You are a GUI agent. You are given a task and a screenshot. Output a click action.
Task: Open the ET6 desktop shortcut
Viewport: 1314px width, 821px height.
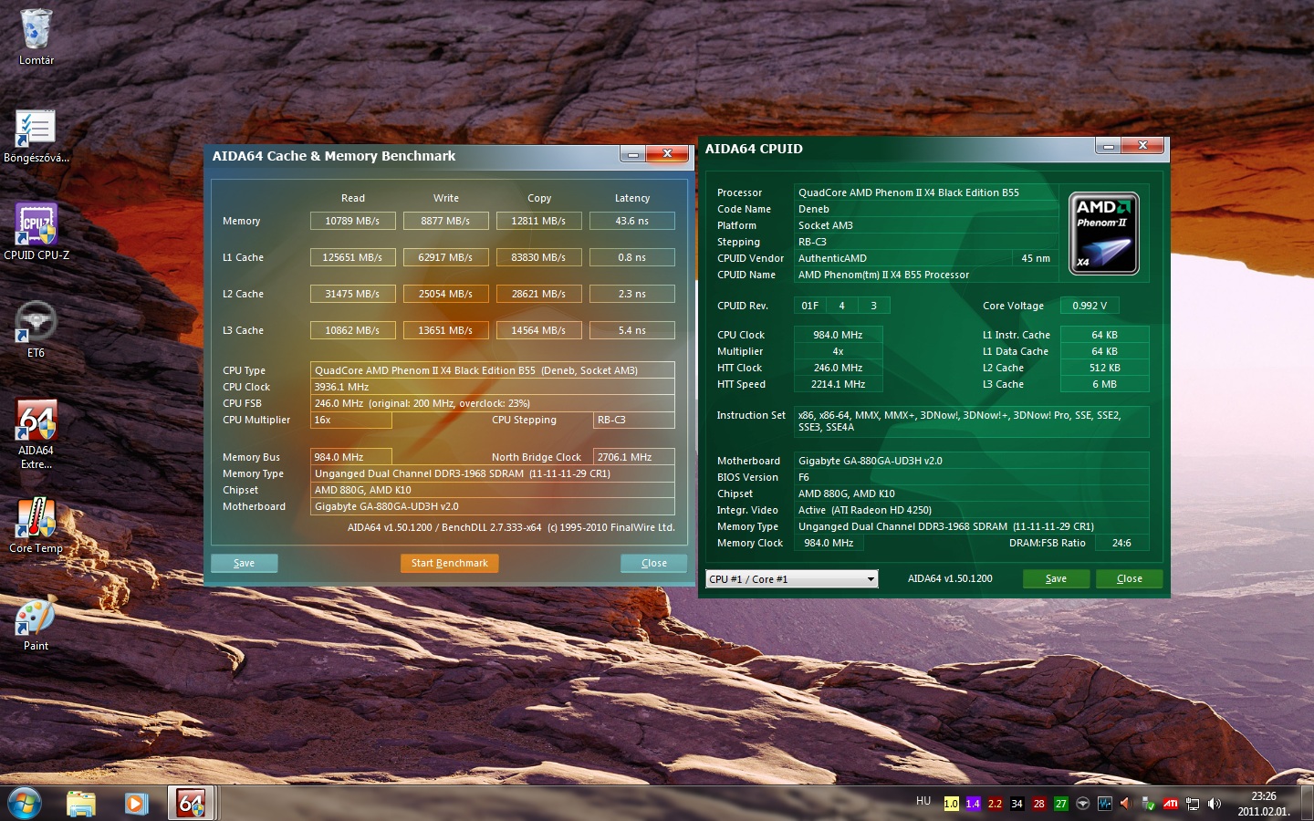pos(36,329)
